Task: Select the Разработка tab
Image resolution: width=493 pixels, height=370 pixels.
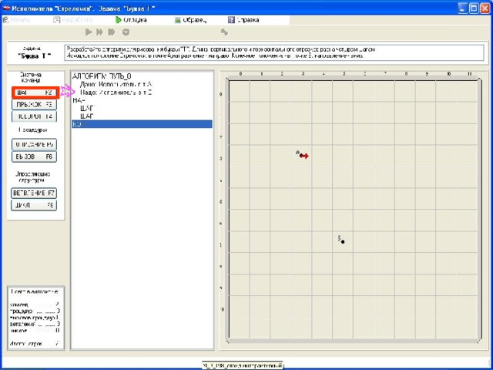Action: tap(73, 20)
